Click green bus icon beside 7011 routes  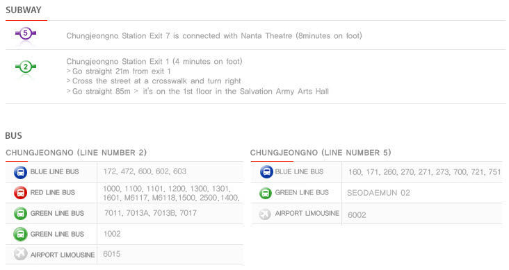coord(20,214)
